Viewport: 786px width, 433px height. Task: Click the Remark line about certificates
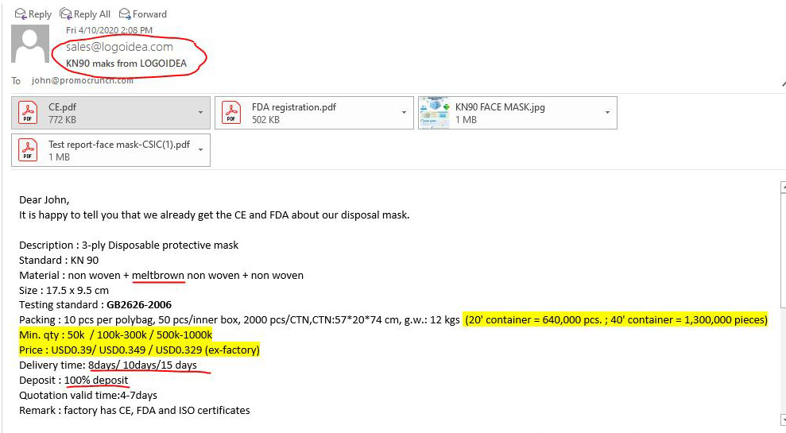tap(134, 410)
